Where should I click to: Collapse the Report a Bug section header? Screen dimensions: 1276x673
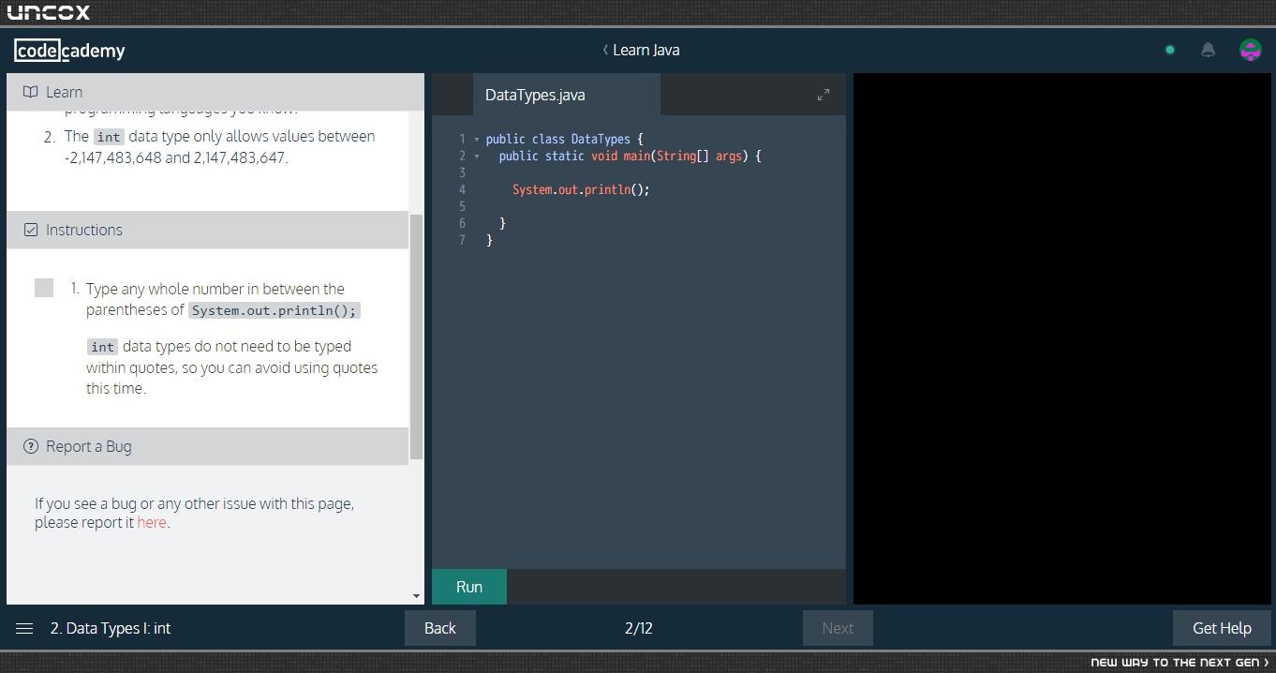[x=208, y=446]
